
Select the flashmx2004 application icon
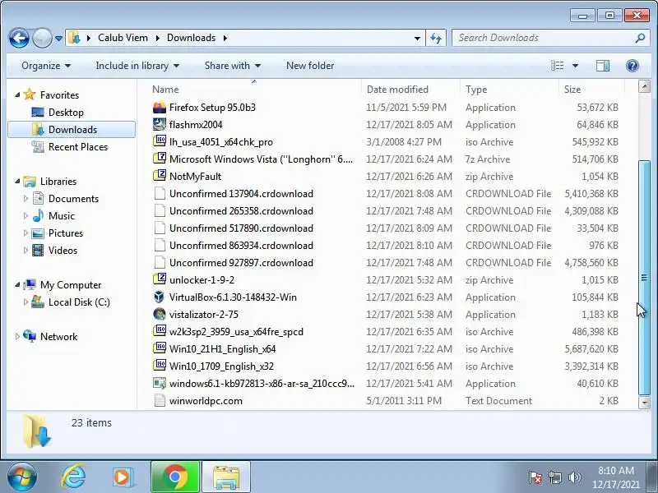coord(160,125)
